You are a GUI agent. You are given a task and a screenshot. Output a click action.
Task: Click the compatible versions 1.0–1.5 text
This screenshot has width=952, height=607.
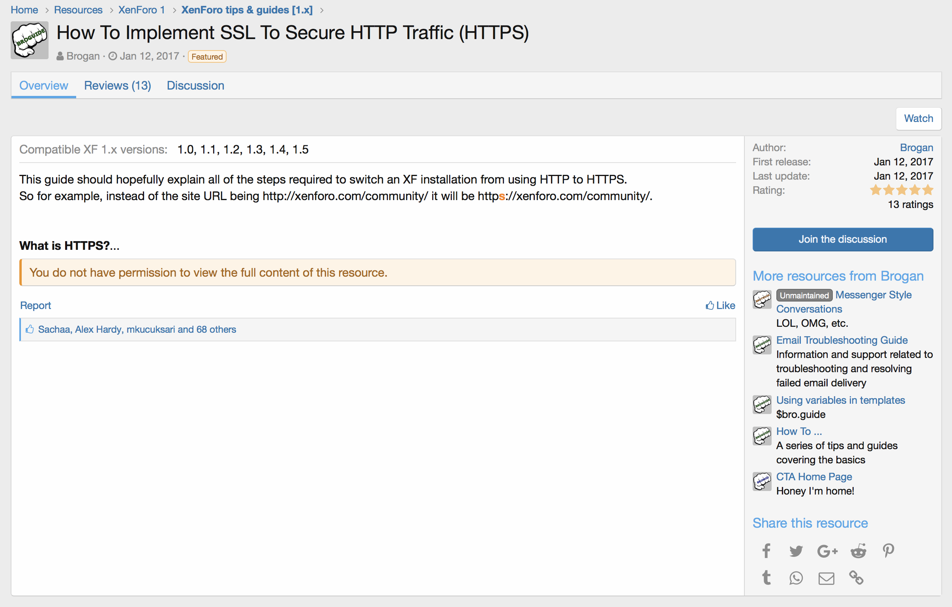coord(243,150)
